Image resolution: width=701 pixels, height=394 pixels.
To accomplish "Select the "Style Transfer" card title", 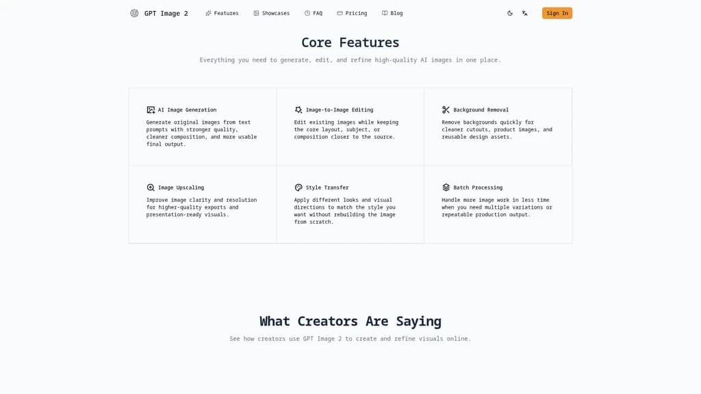I will point(327,187).
